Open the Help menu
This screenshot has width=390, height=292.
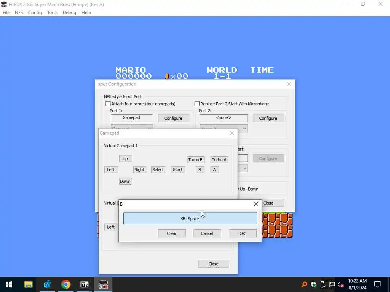tap(86, 13)
